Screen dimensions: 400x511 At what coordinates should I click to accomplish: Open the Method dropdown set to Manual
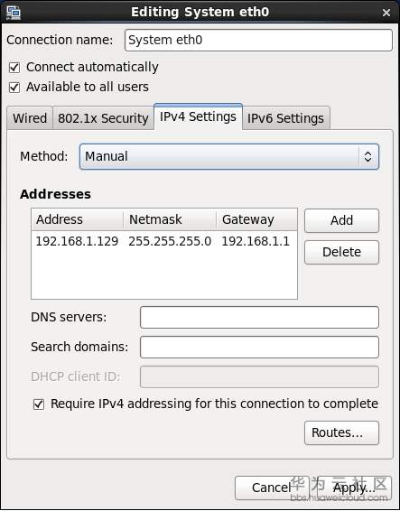tap(229, 156)
